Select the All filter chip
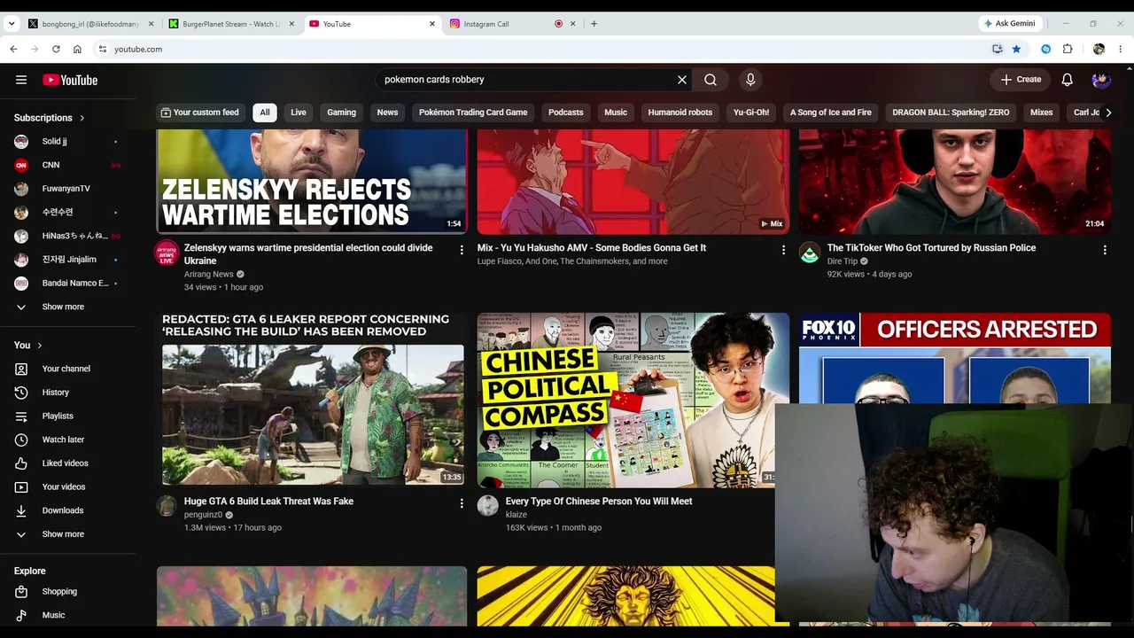1134x638 pixels. pos(265,113)
